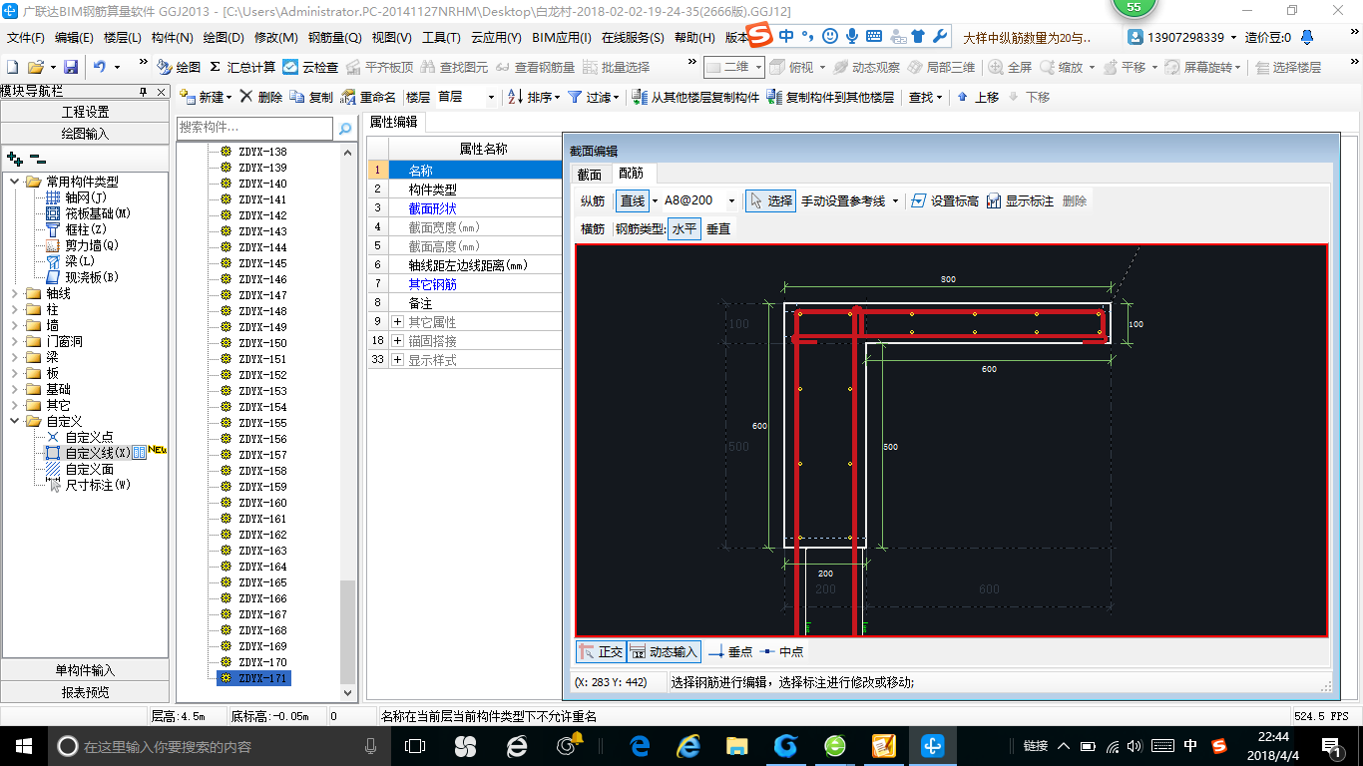The width and height of the screenshot is (1363, 766).
Task: Pin the 模块导航栏 panel
Action: [142, 91]
